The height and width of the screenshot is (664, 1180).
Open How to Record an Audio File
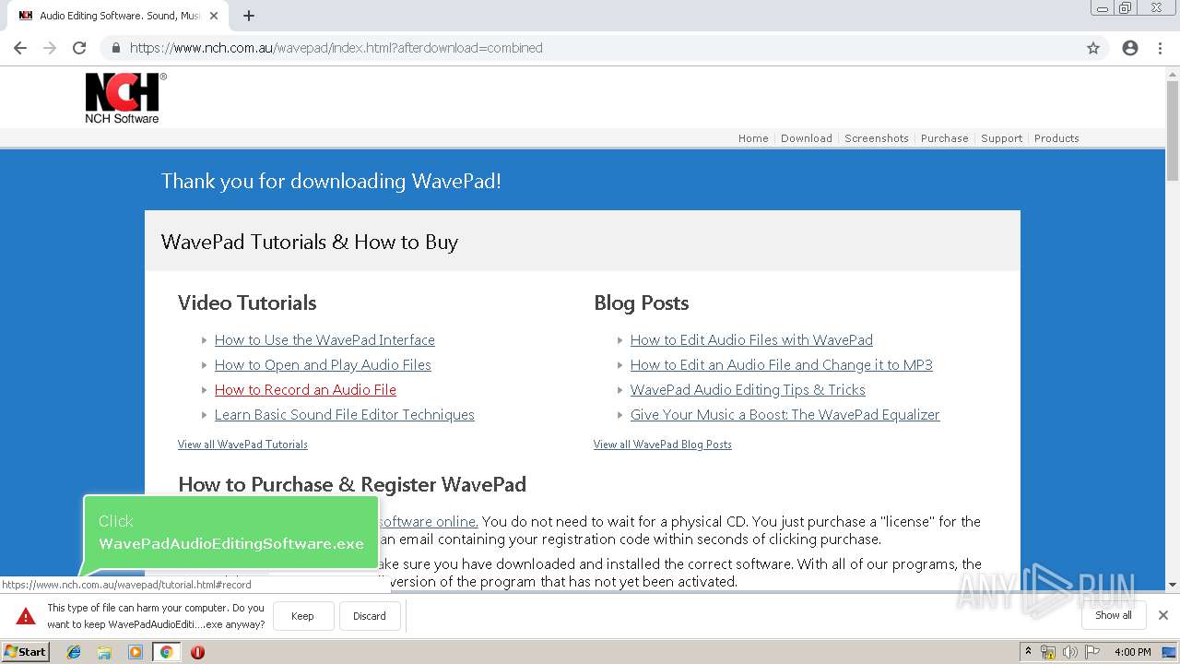[x=305, y=390]
